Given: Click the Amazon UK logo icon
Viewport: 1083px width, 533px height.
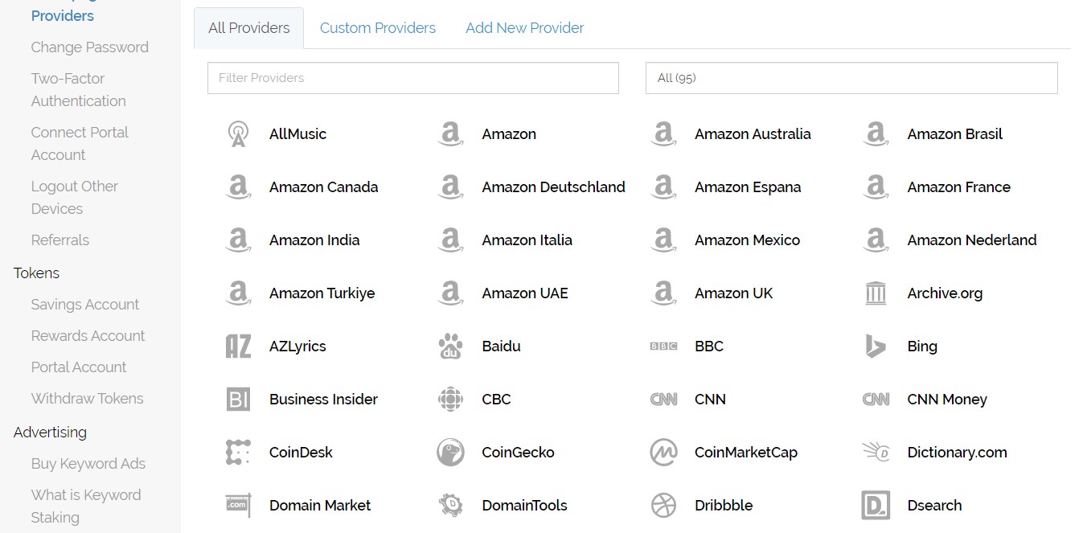Looking at the screenshot, I should [663, 293].
